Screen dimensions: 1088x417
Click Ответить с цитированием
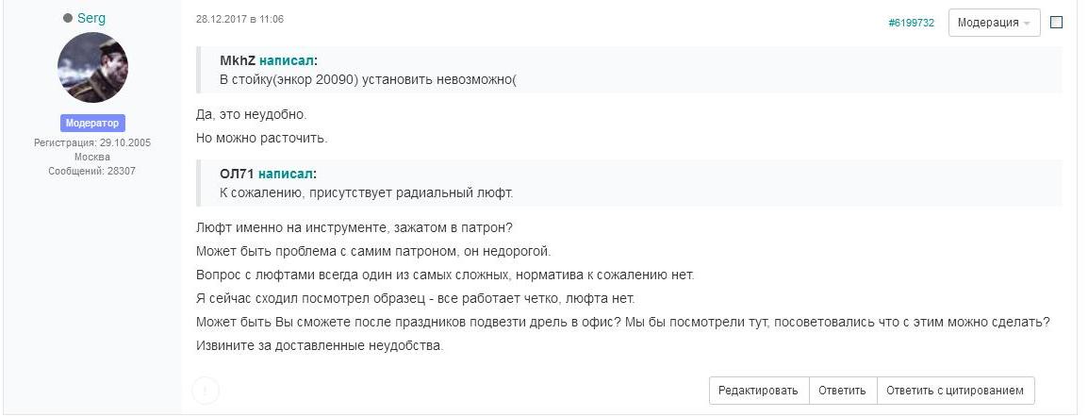955,391
